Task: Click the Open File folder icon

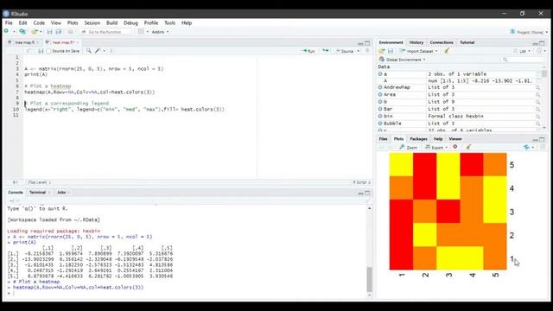Action: point(35,32)
